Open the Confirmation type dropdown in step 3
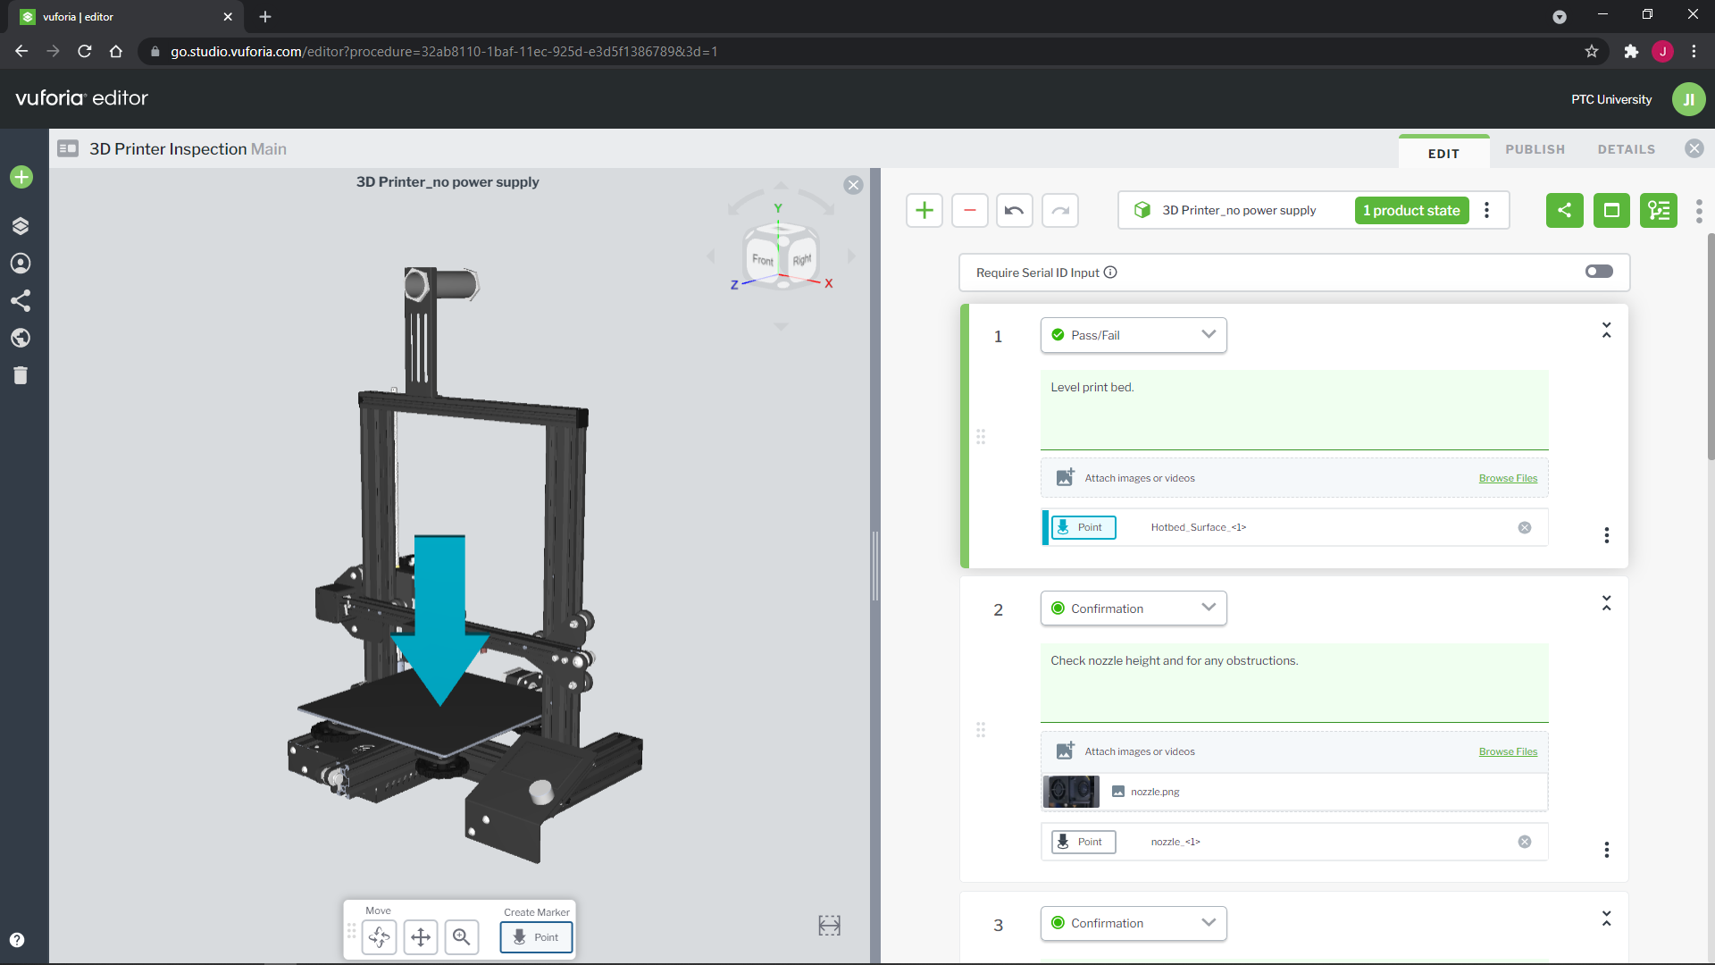The width and height of the screenshot is (1715, 965). [x=1134, y=923]
